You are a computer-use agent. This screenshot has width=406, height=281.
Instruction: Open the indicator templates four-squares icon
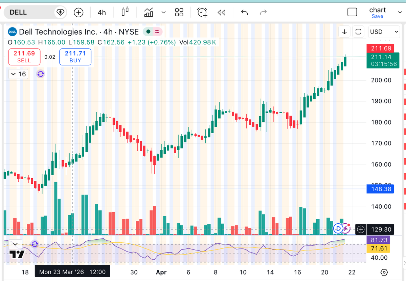(179, 13)
